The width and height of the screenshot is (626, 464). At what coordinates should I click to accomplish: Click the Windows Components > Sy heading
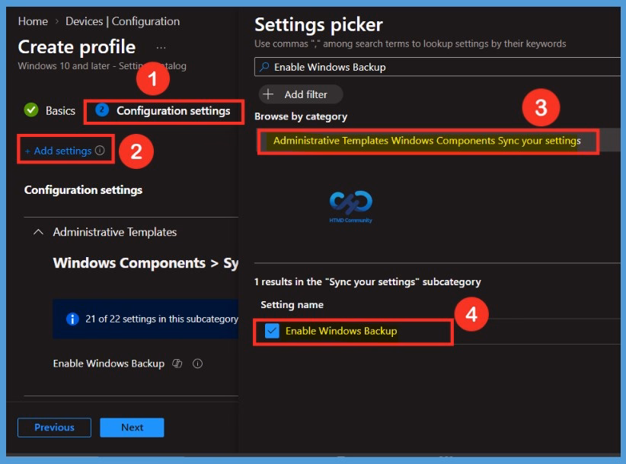tap(145, 263)
